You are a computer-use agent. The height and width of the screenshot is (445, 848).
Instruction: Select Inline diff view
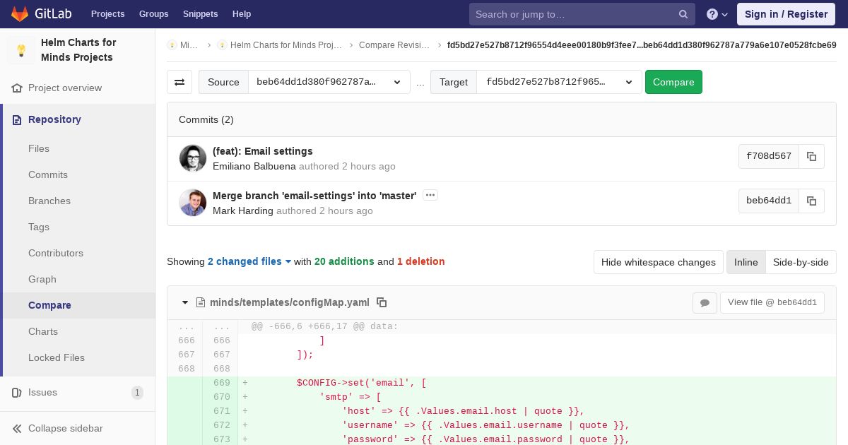pyautogui.click(x=746, y=262)
